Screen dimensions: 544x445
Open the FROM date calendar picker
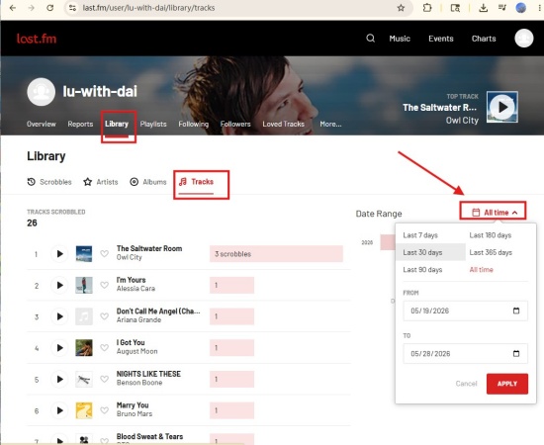point(516,311)
